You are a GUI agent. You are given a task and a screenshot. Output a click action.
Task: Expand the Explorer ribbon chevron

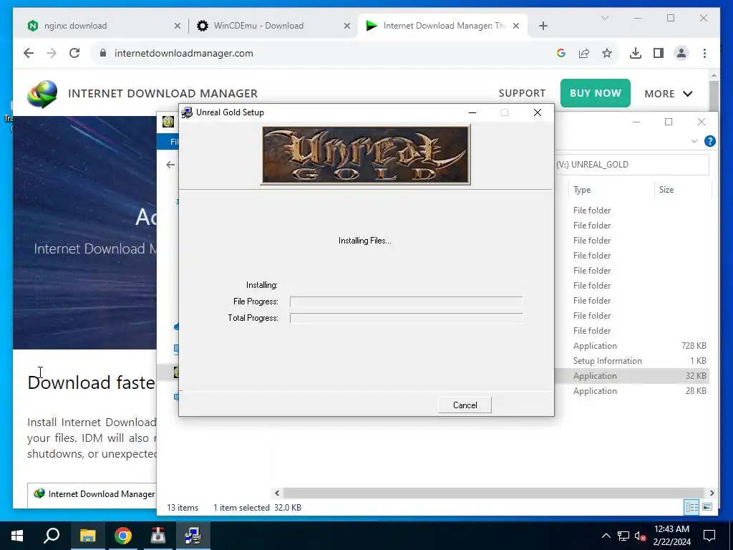694,141
